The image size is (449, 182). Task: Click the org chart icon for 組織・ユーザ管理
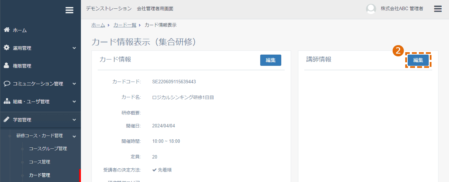coord(7,101)
